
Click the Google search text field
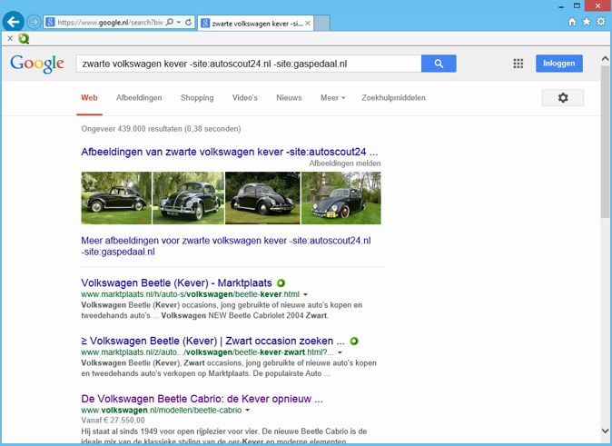coord(249,64)
